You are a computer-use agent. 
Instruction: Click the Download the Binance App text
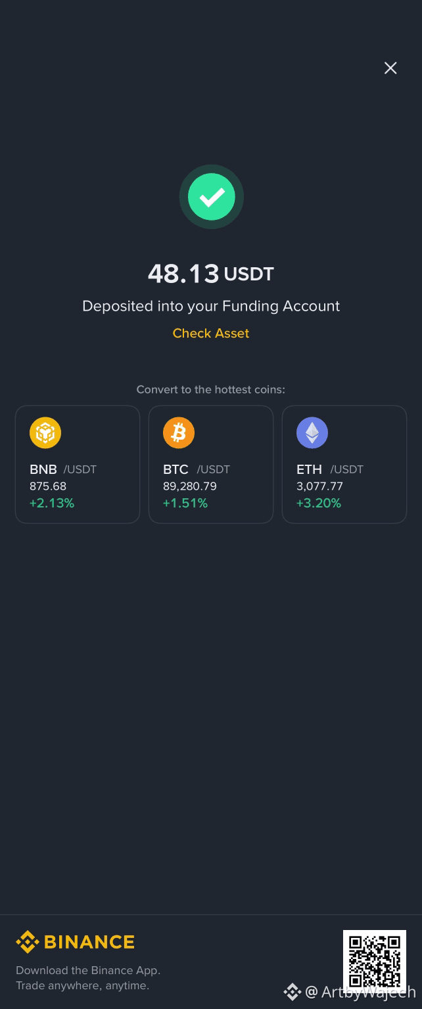[88, 970]
